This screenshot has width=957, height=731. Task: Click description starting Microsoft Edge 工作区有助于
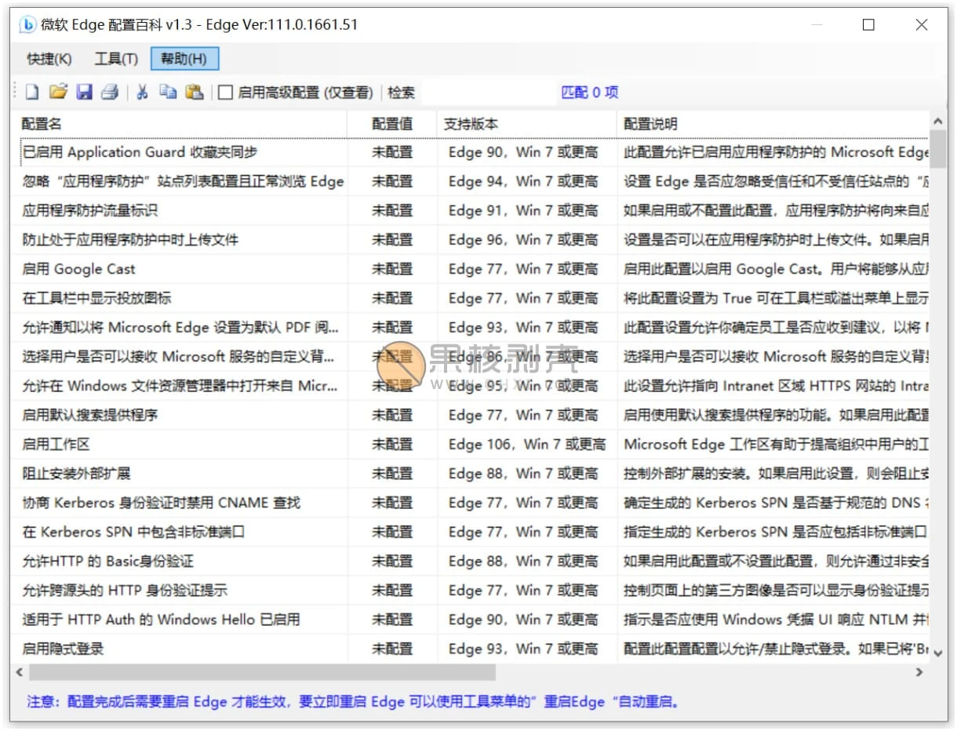(776, 444)
